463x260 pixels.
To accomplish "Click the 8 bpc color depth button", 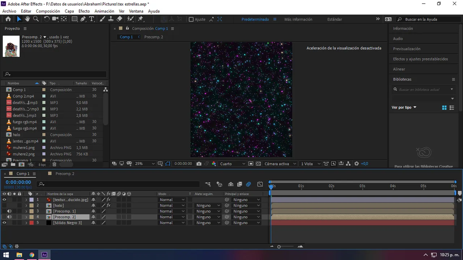I will 42,165.
